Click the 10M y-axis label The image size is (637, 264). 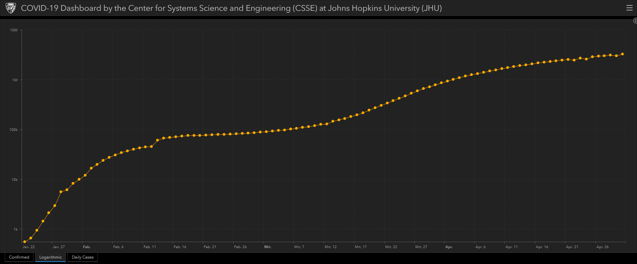pyautogui.click(x=14, y=30)
